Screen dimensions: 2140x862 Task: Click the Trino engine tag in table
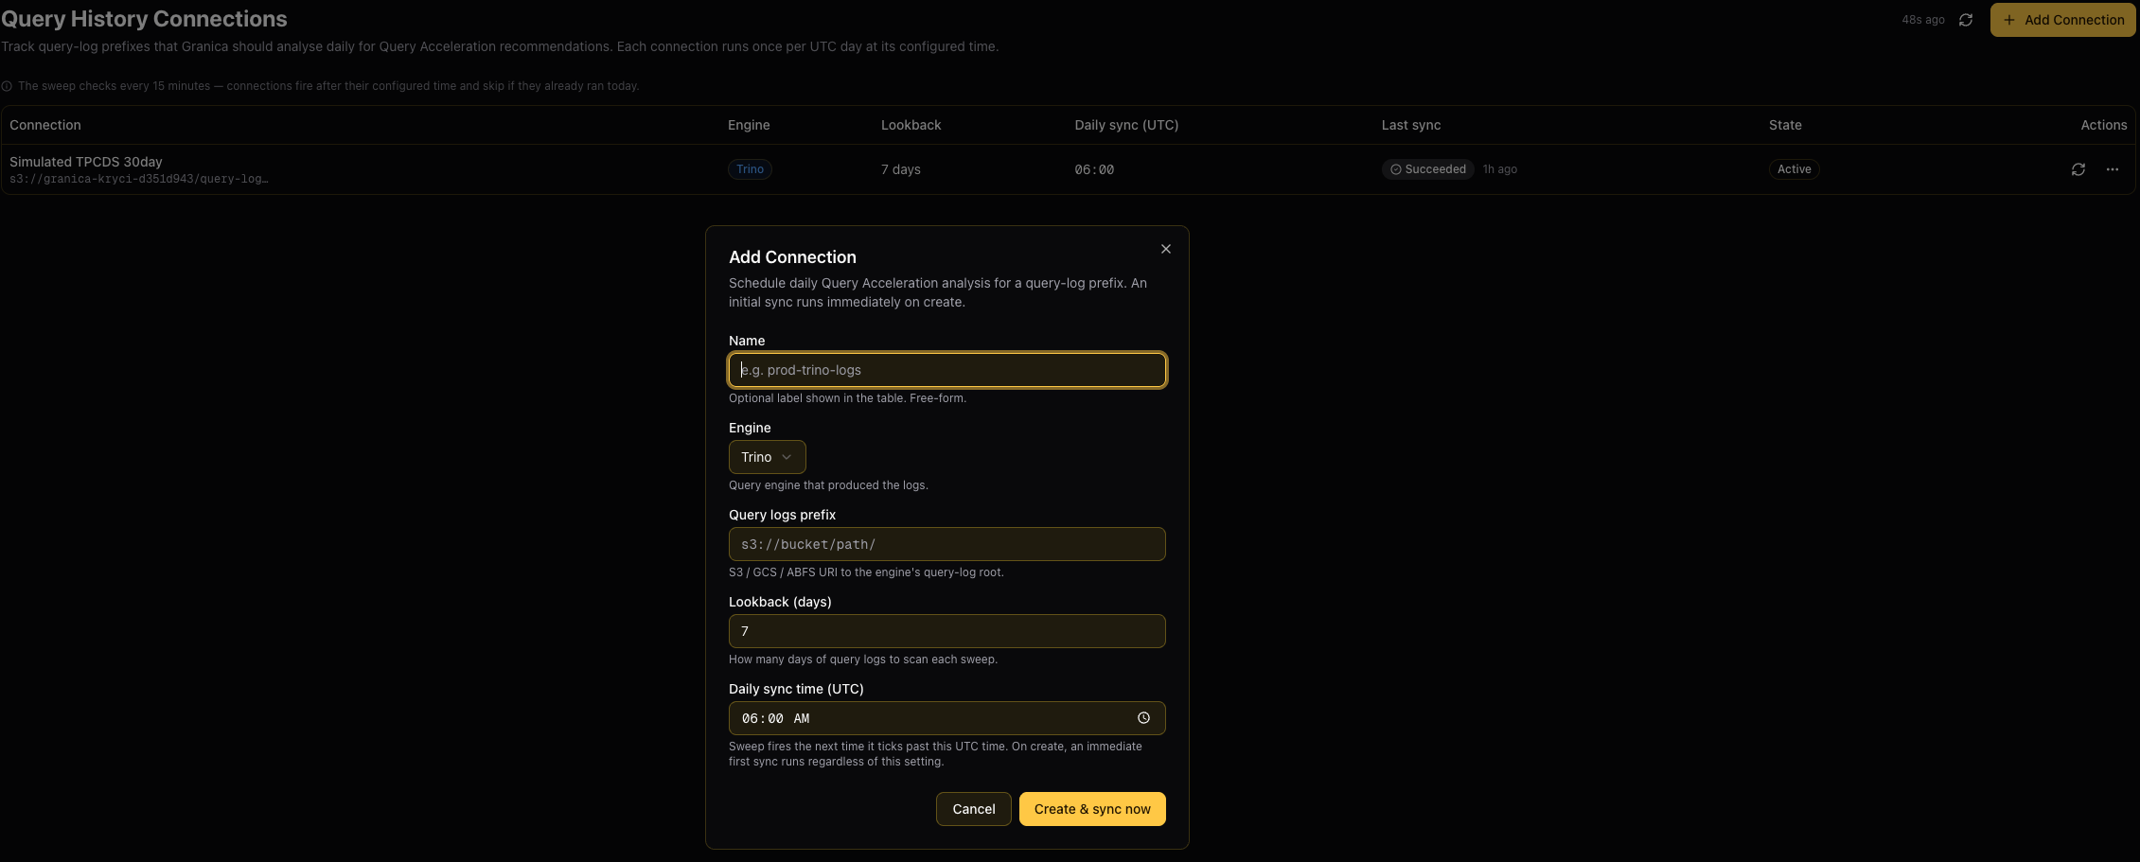pos(750,169)
